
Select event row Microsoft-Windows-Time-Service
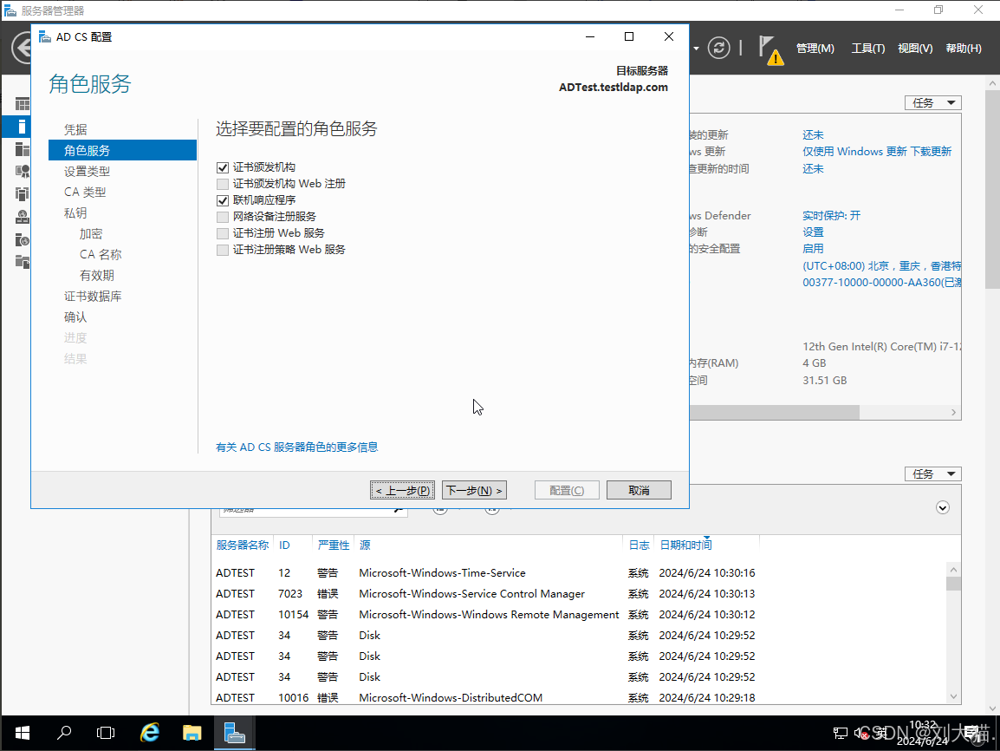(578, 573)
